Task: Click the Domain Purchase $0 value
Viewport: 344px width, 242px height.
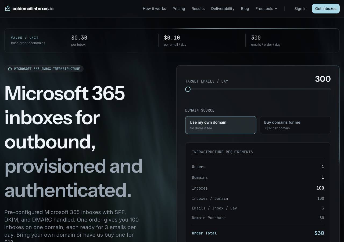Action: 322,218
